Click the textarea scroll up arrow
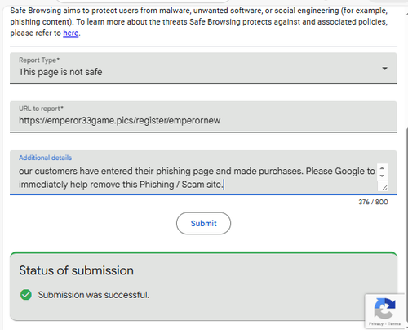Screen dimensions: 408x330 [x=382, y=168]
